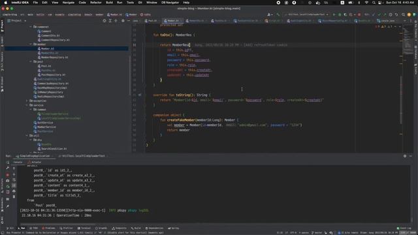Viewport: 418px width, 235px height.
Task: Click the red Stop button in Run panel
Action: point(7,175)
